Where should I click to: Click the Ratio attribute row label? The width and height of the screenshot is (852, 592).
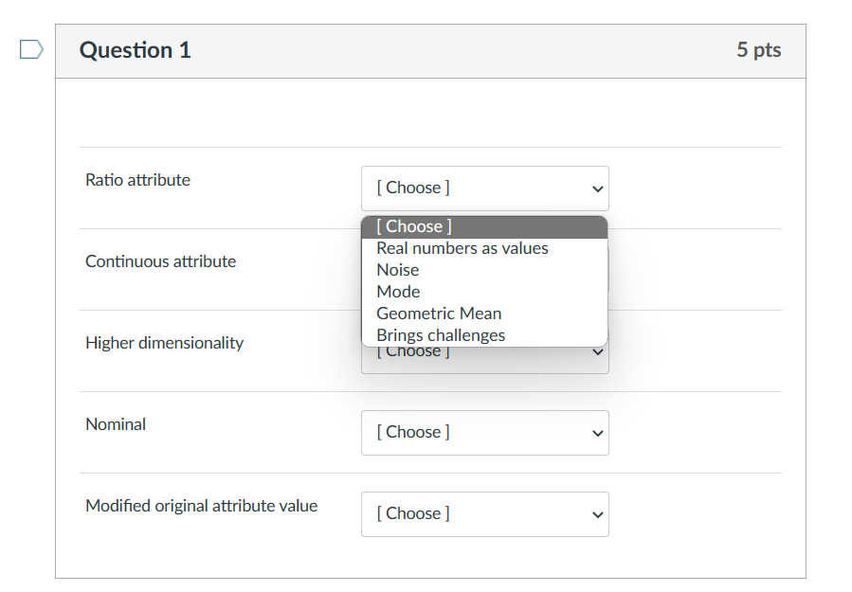pyautogui.click(x=137, y=180)
